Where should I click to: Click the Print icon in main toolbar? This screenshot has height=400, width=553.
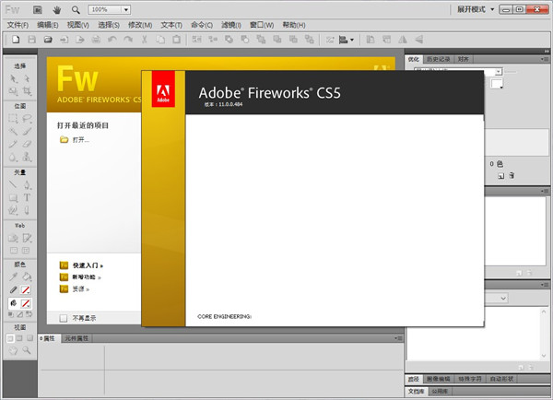pyautogui.click(x=96, y=40)
